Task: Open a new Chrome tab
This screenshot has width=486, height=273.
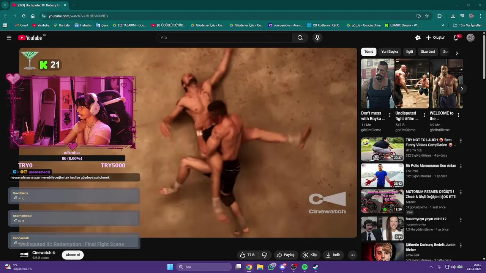Action: coord(74,5)
